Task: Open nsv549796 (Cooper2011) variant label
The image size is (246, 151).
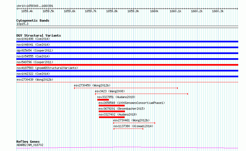Action: point(35,62)
